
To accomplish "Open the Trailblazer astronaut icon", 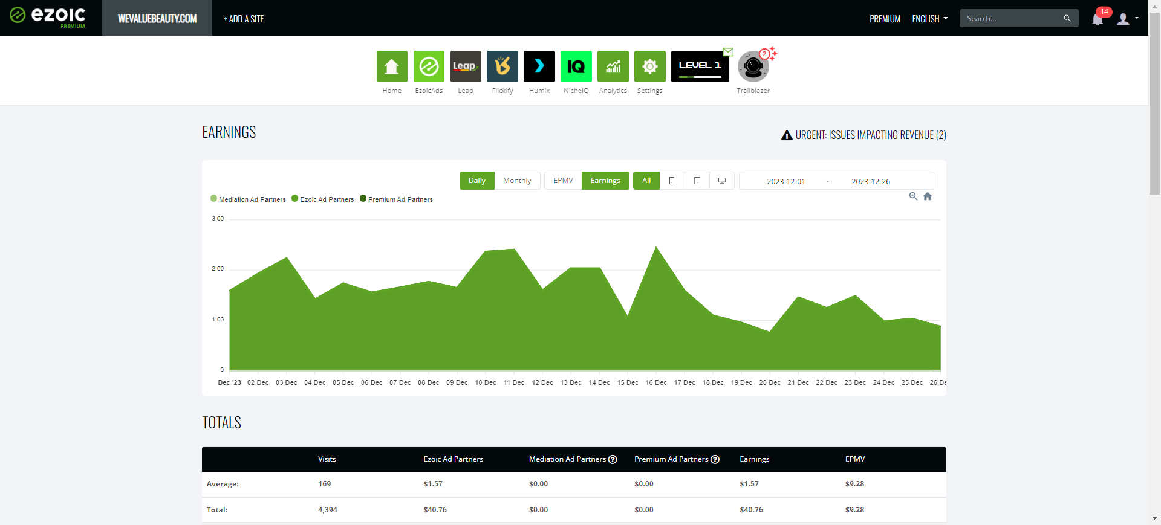I will click(753, 66).
